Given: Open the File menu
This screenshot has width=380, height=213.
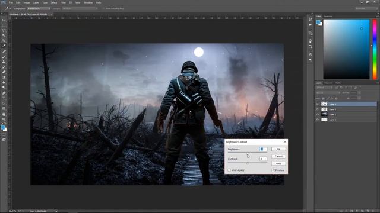Looking at the screenshot, I should point(11,2).
